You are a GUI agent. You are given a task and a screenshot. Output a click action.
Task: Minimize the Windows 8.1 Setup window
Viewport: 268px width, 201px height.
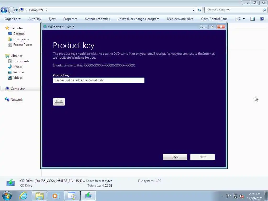[204, 27]
